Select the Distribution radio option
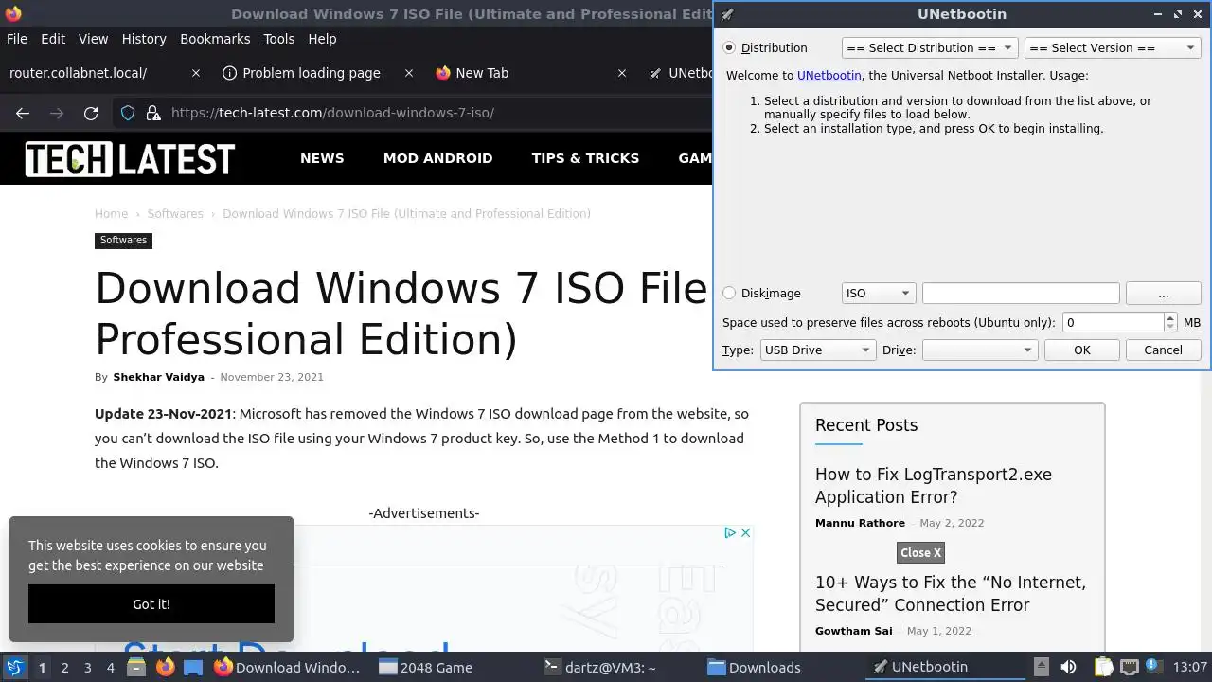Screen dimensions: 1212x682 (x=729, y=47)
